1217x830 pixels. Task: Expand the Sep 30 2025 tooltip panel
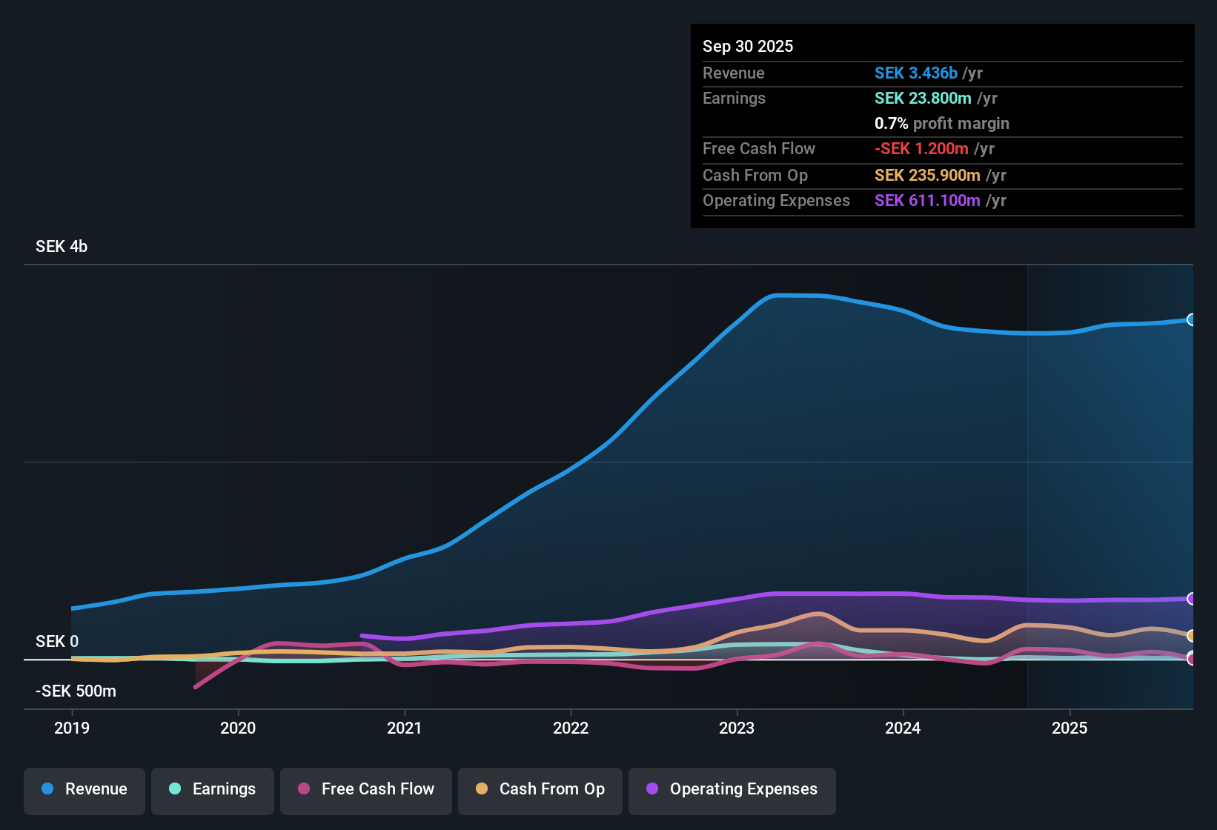pos(942,46)
